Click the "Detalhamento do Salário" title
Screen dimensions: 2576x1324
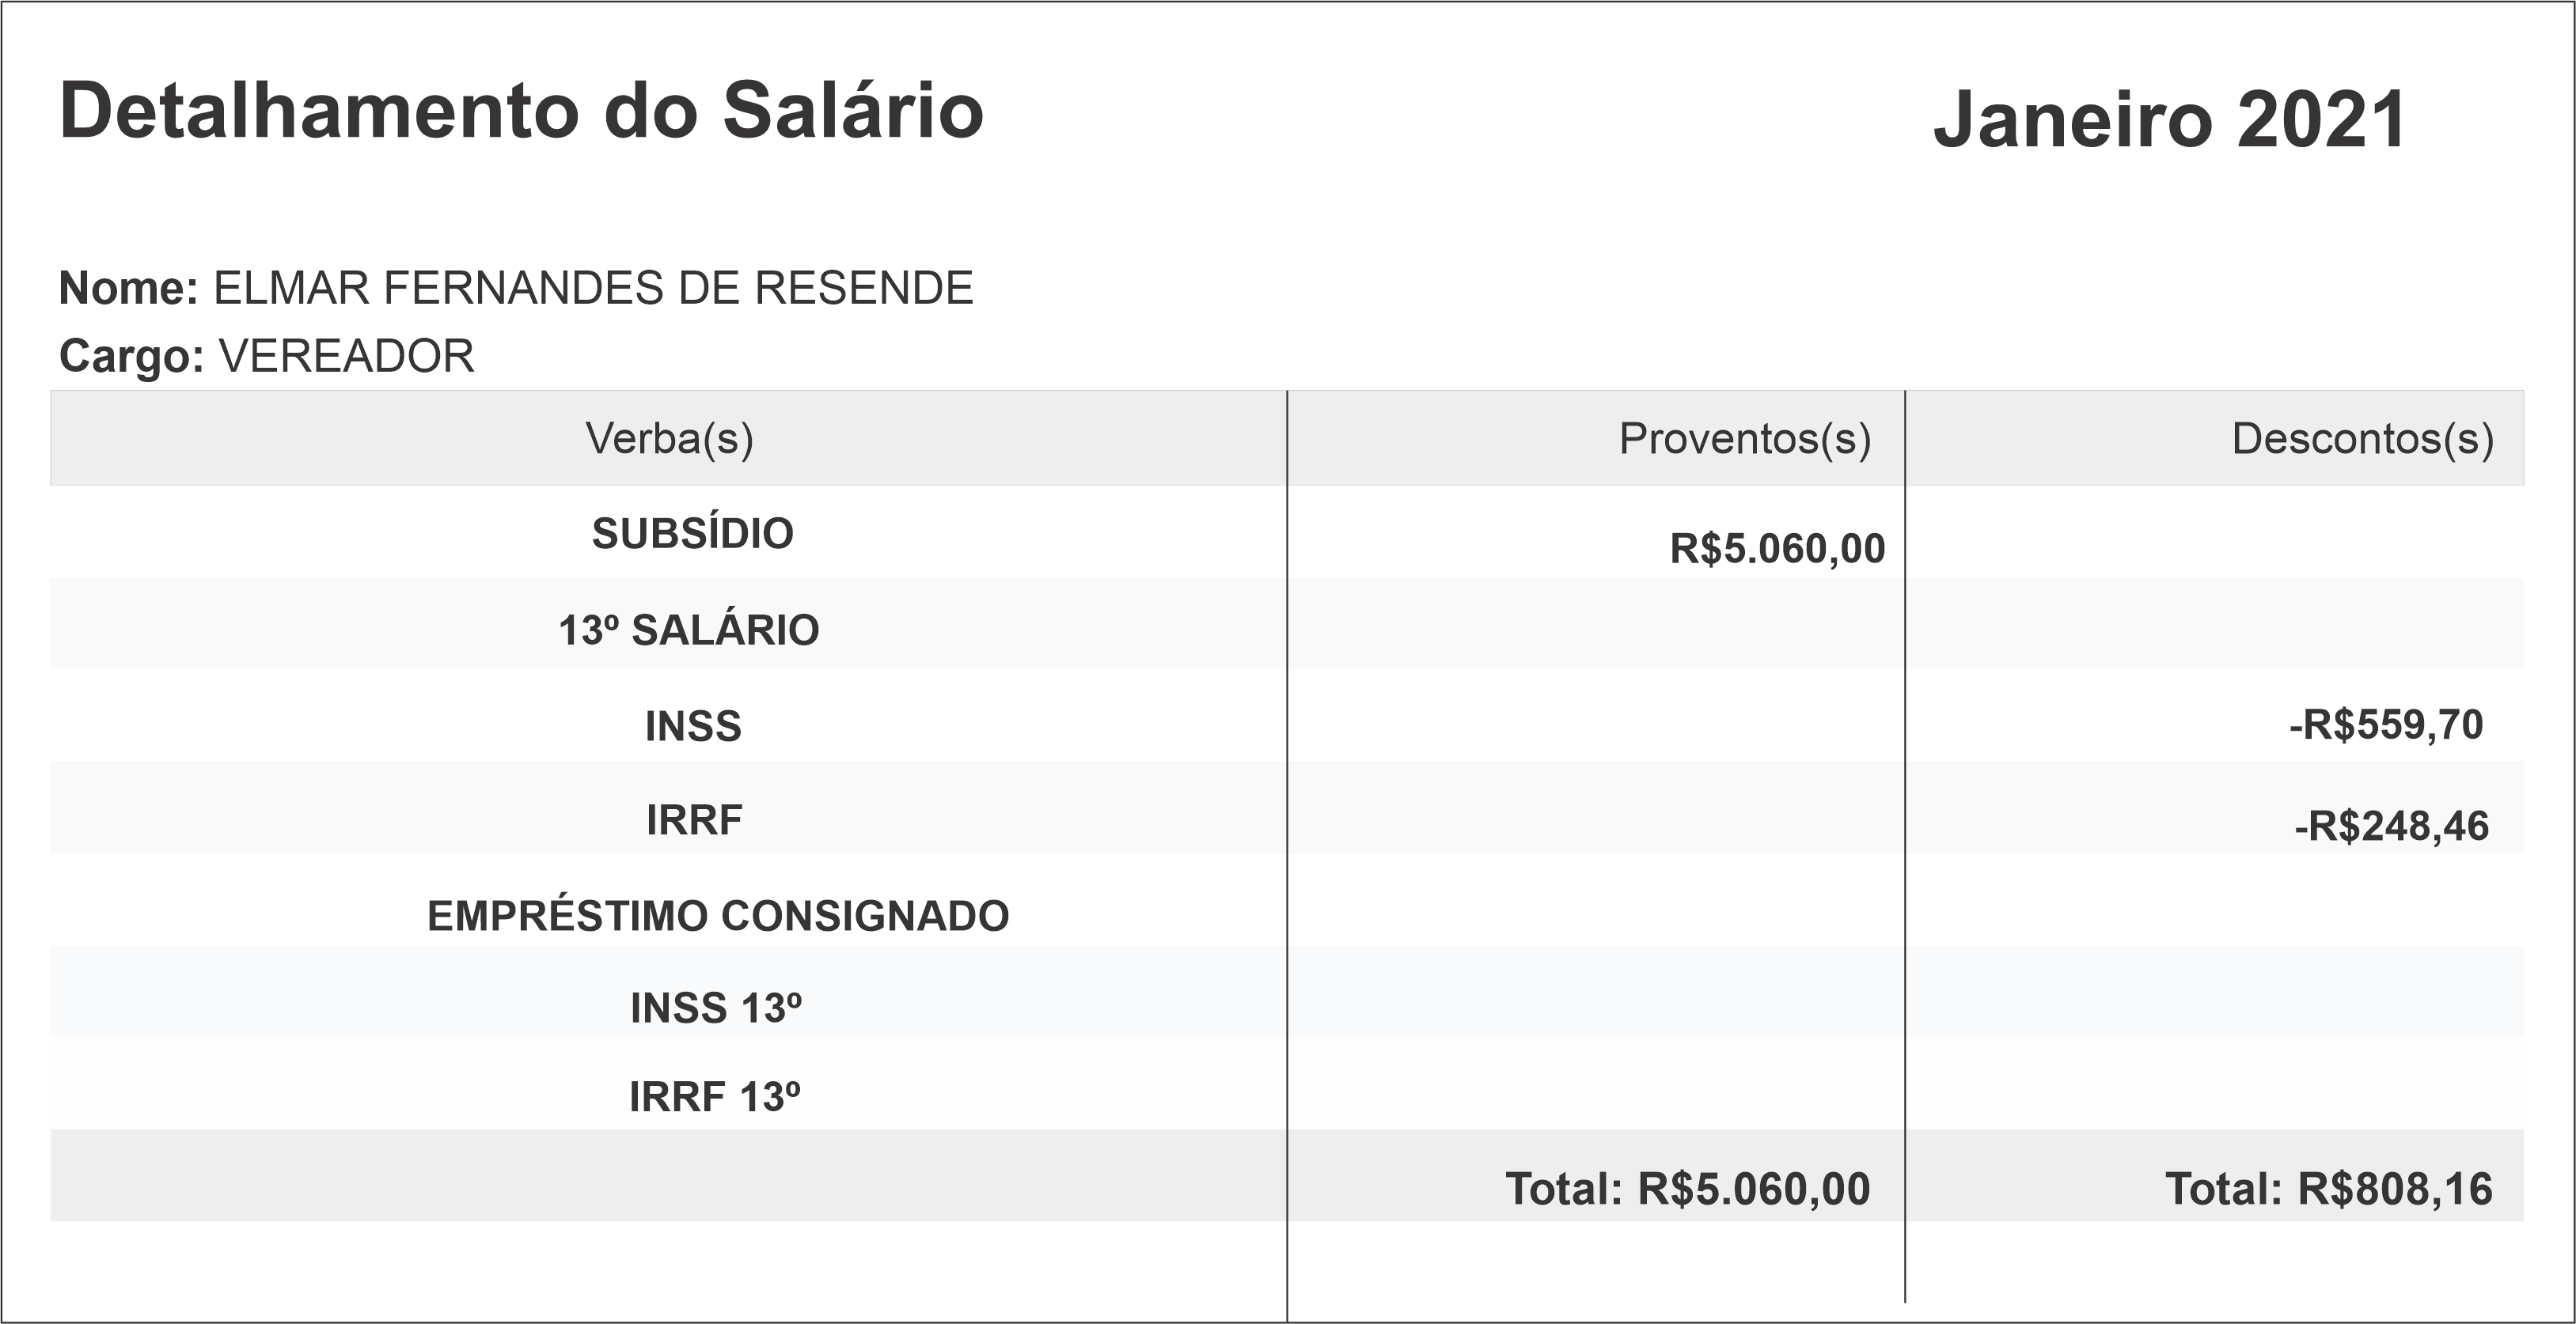coord(521,111)
